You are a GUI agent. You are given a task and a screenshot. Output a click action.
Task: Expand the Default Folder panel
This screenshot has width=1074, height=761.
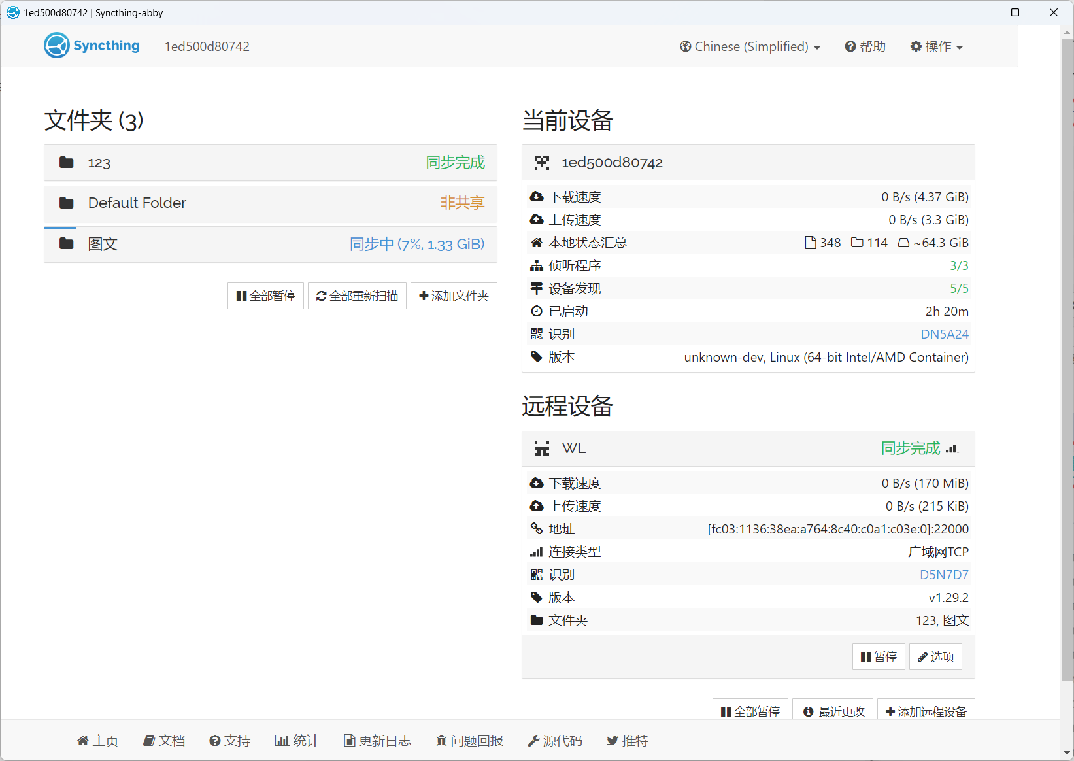pos(271,203)
